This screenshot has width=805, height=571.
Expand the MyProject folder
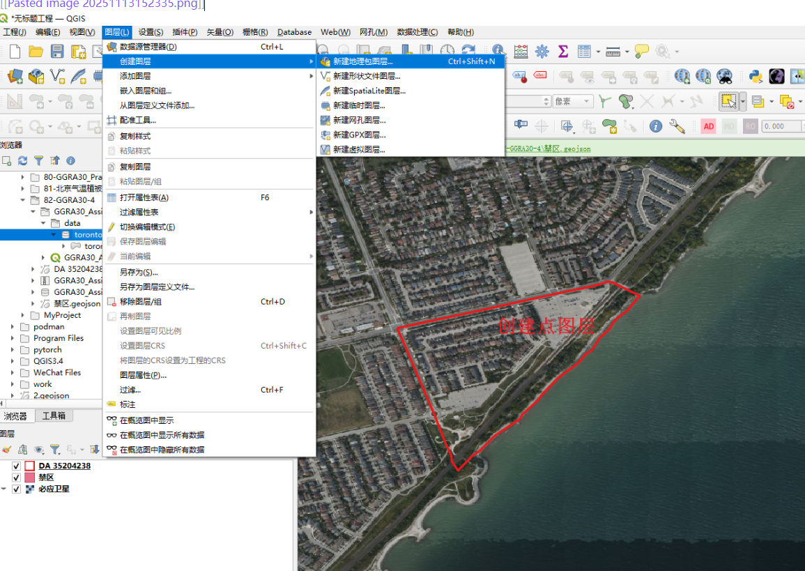click(22, 314)
